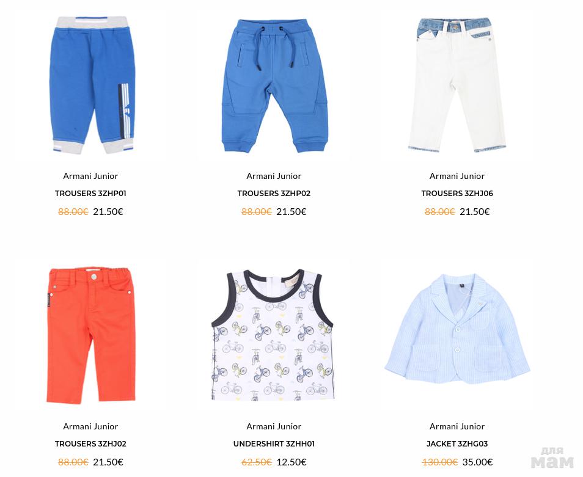Open the light blue striped jacket image
Screen dimensions: 583x477
point(457,329)
